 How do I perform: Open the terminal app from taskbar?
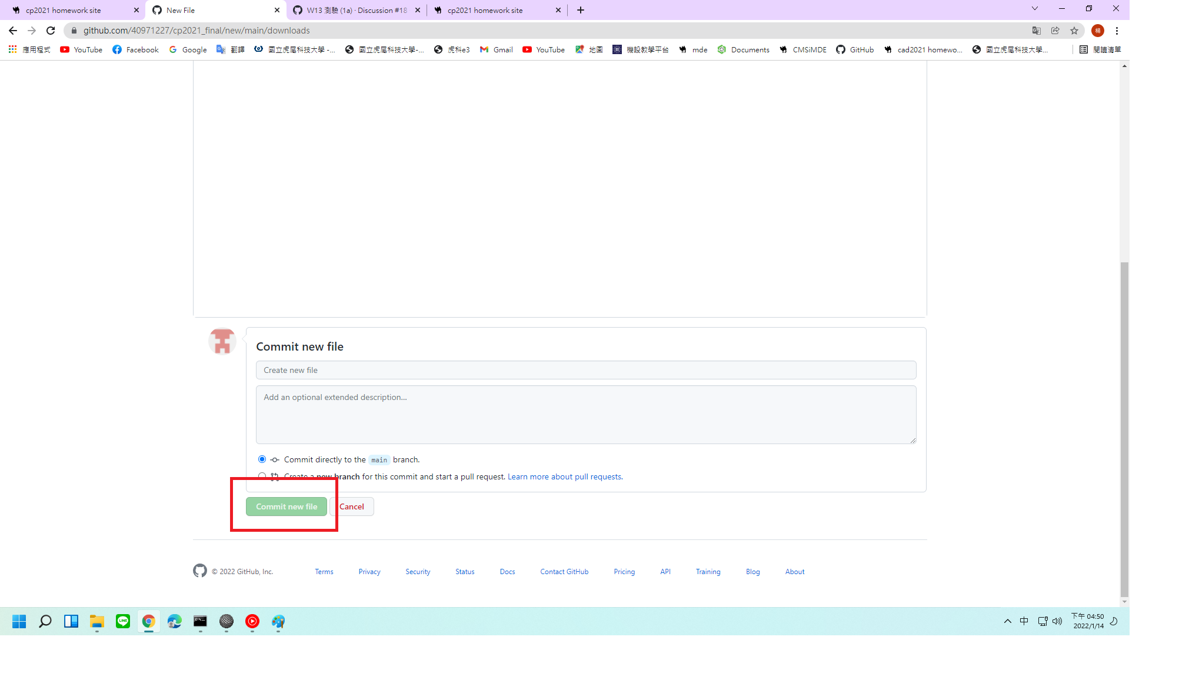coord(201,621)
